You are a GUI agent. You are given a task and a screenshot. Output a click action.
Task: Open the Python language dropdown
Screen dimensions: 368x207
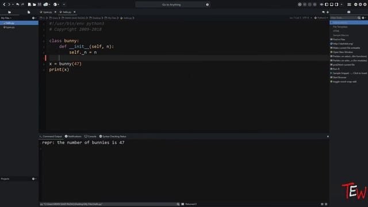(x=321, y=18)
